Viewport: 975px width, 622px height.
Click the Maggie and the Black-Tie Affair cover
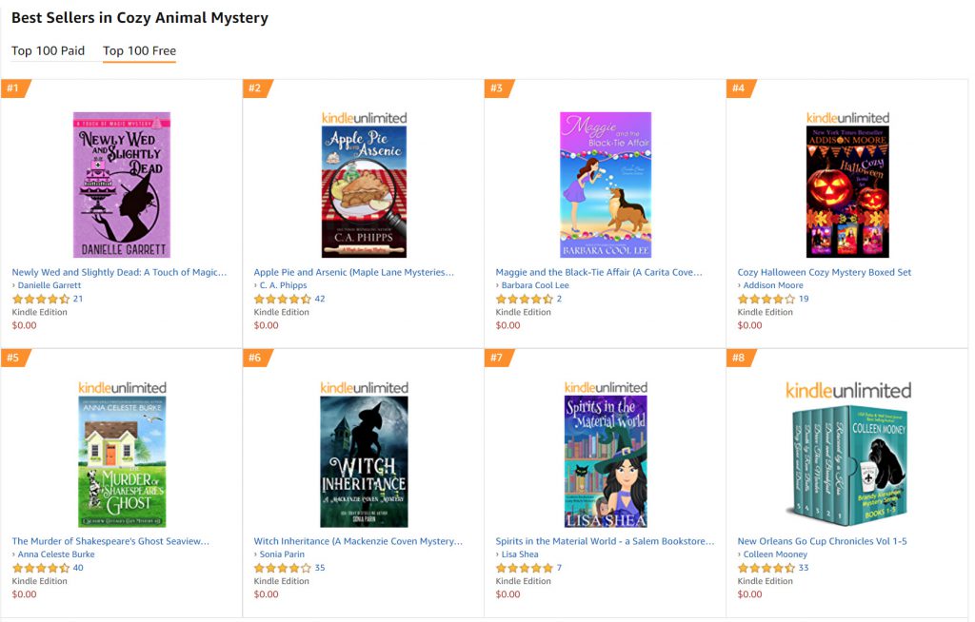(x=606, y=185)
